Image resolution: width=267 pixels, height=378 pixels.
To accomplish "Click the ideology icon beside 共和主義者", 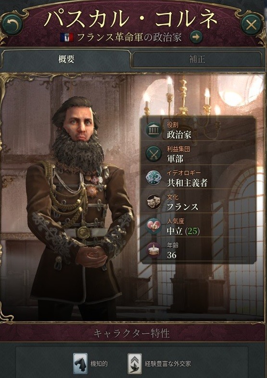I will 153,178.
